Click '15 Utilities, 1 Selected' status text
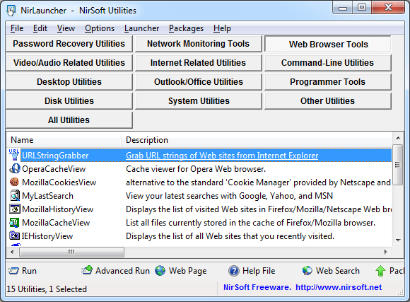 coord(47,289)
